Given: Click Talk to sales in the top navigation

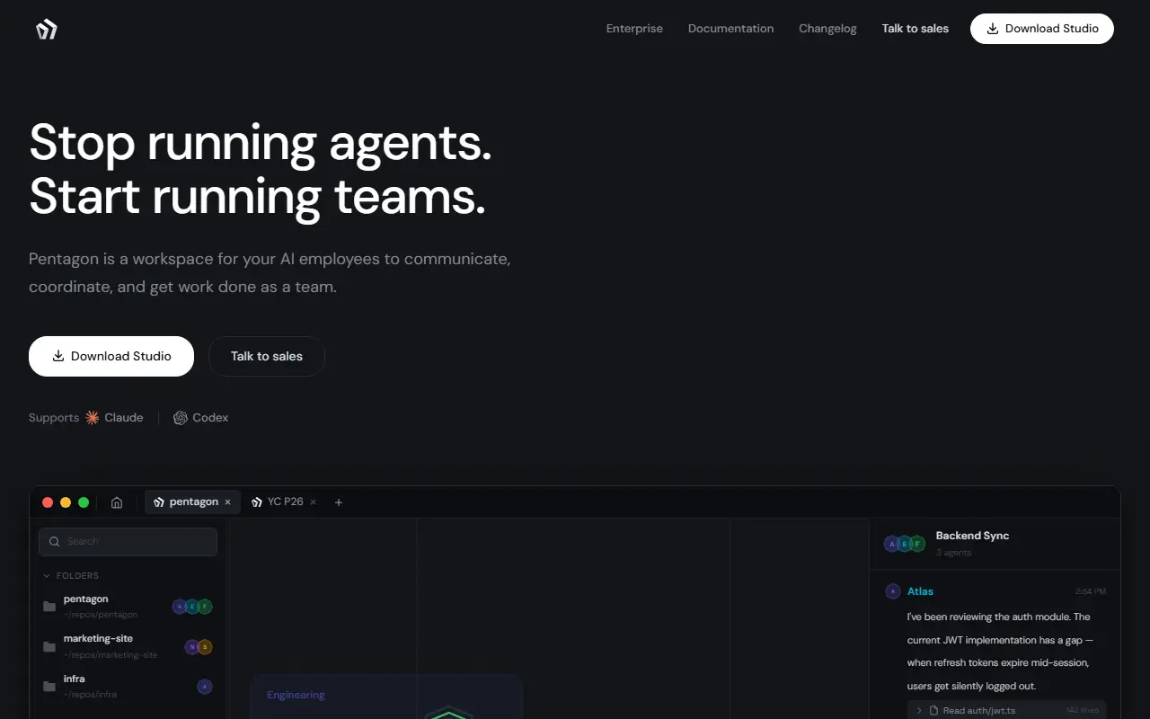Looking at the screenshot, I should pyautogui.click(x=915, y=29).
